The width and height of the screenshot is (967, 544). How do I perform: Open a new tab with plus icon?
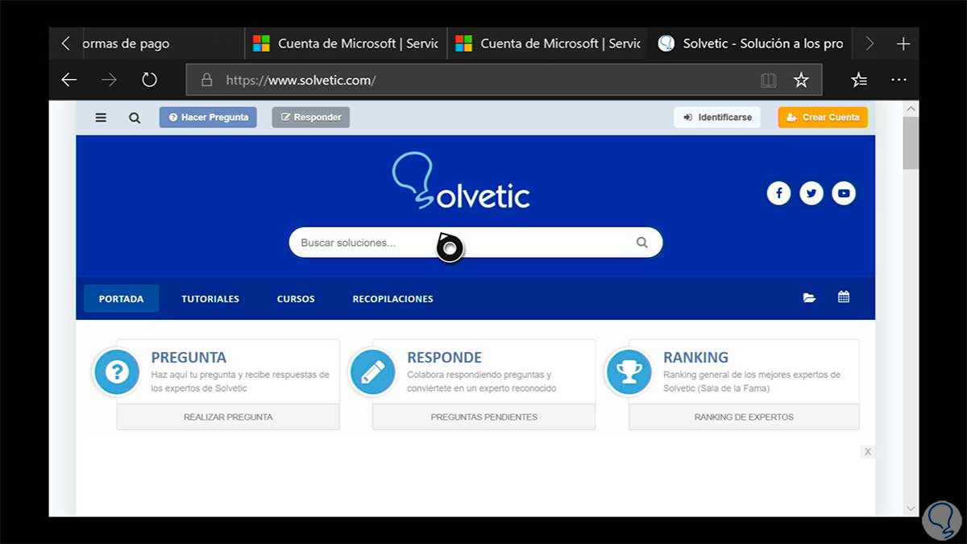(903, 44)
